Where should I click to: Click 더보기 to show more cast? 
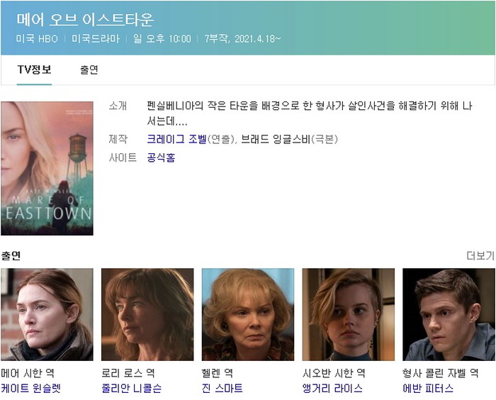click(480, 255)
